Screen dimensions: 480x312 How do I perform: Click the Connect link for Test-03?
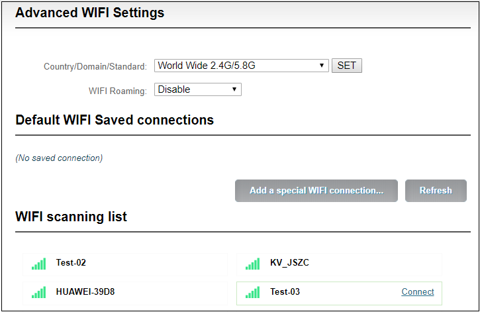[418, 291]
